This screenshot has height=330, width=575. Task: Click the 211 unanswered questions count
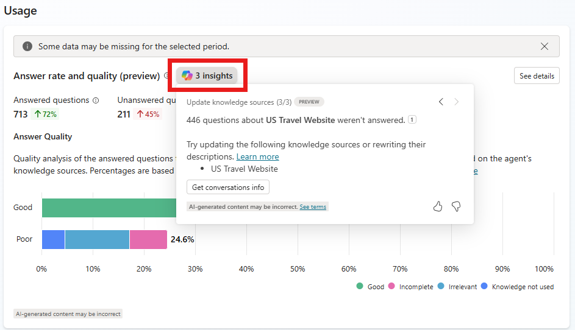[x=124, y=114]
